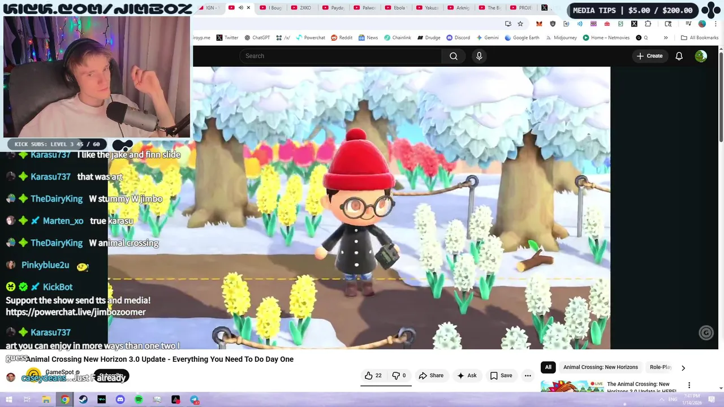This screenshot has width=724, height=407.
Task: Open the Discord bookmark
Action: [458, 38]
